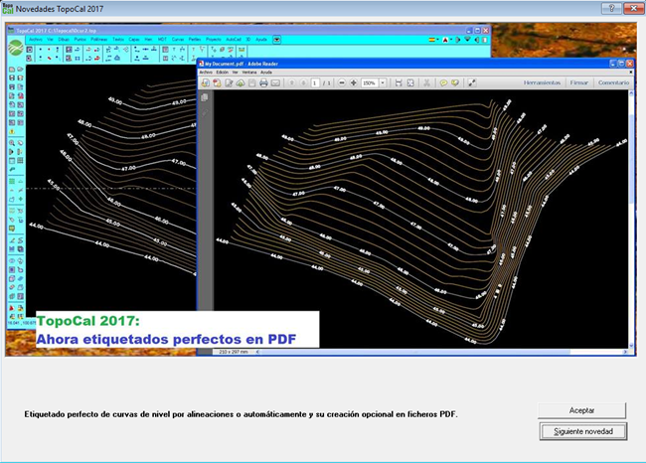Open Ayuda menu in TopoCal window
This screenshot has width=646, height=463.
point(261,40)
